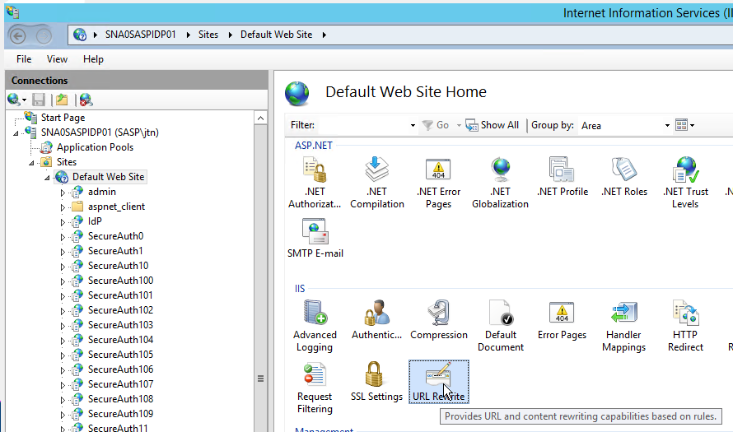Open Default Document feature
Viewport: 733px width, 432px height.
(500, 326)
